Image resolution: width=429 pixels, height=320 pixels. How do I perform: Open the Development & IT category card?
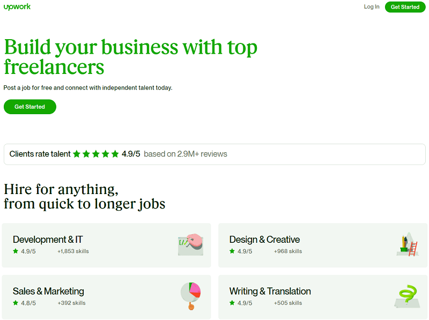(x=106, y=245)
